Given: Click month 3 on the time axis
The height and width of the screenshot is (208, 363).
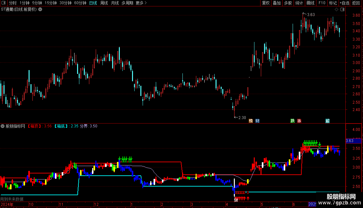Looking at the screenshot, I should click(x=192, y=204).
